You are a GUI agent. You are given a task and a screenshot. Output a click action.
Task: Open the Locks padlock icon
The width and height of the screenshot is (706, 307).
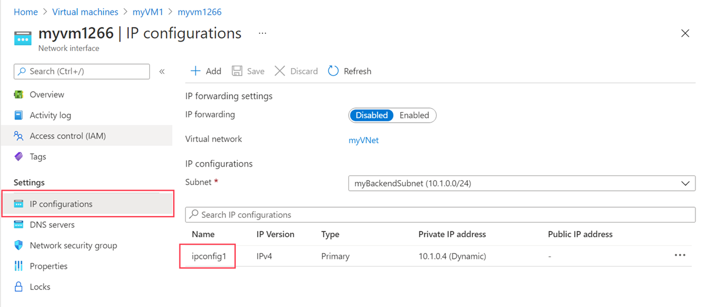[19, 287]
